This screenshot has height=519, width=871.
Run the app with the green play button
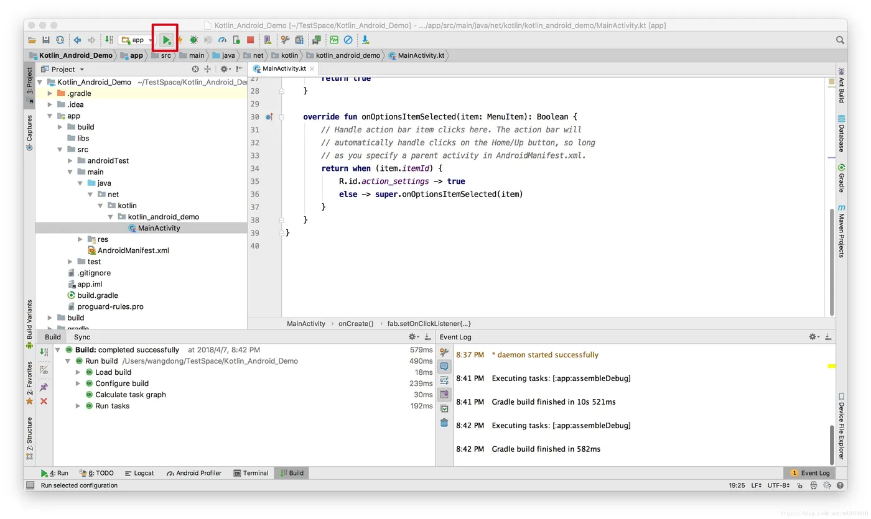166,40
